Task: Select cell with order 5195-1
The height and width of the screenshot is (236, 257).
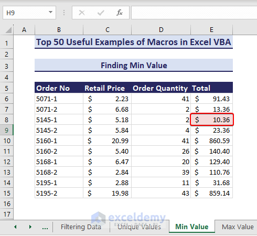Action: click(x=59, y=183)
